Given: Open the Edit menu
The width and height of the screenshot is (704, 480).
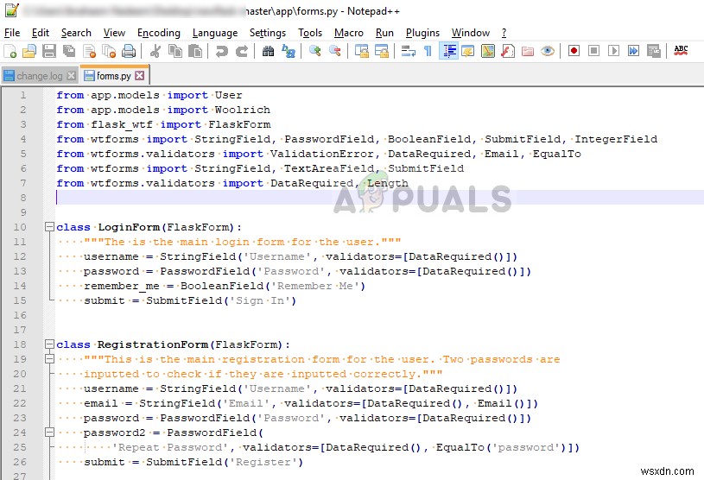Looking at the screenshot, I should [41, 33].
